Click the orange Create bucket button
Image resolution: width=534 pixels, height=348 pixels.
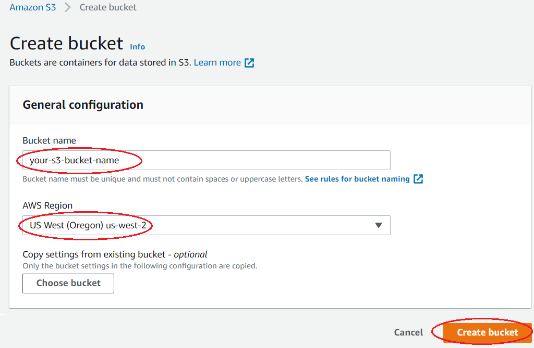487,332
